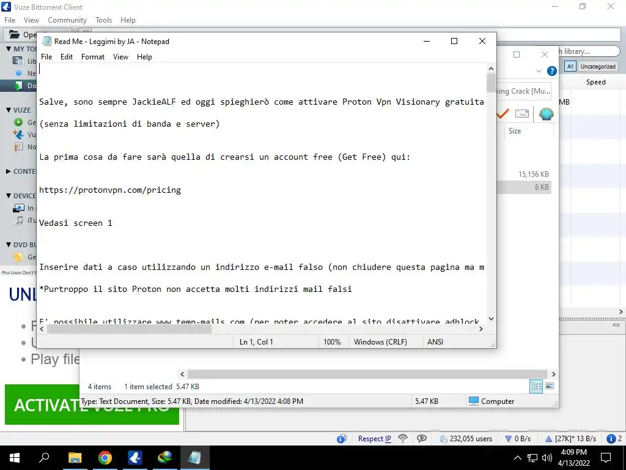Open Vuze's File menu
This screenshot has width=626, height=470.
[10, 20]
